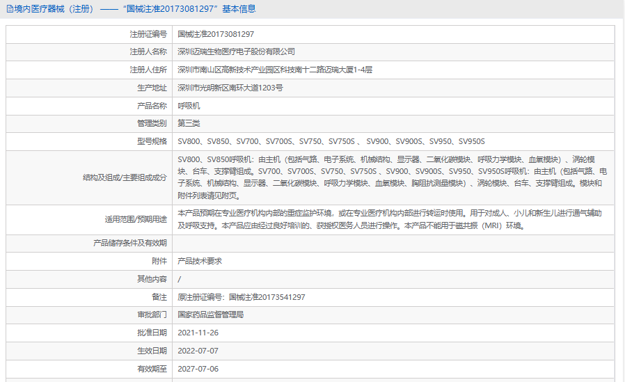Select production address 深圳市光明新区南环大道1203号
This screenshot has height=382, width=625.
click(230, 88)
